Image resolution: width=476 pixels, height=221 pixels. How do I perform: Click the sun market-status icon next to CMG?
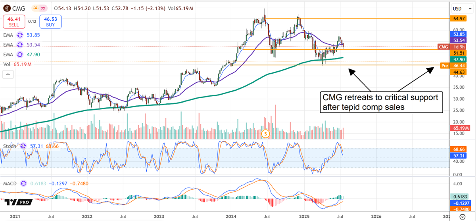36,9
